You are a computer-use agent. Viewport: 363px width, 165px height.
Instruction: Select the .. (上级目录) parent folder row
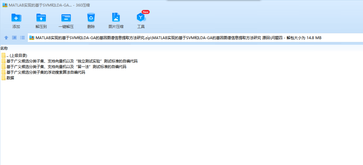point(14,55)
